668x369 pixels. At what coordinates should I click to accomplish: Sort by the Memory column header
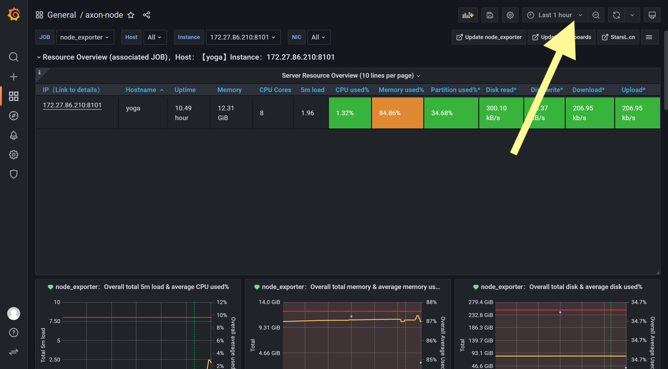coord(229,90)
